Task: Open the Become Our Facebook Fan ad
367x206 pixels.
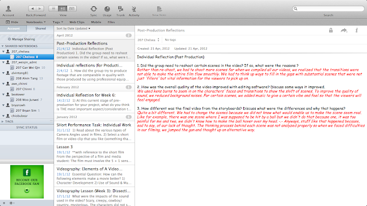Action: pos(27,182)
